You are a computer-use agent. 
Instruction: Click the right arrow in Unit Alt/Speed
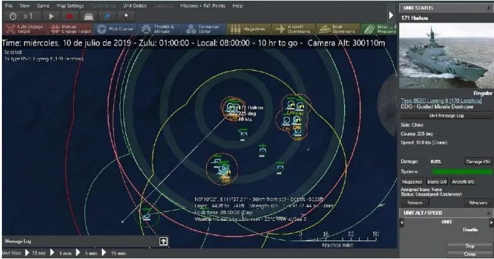(x=491, y=222)
